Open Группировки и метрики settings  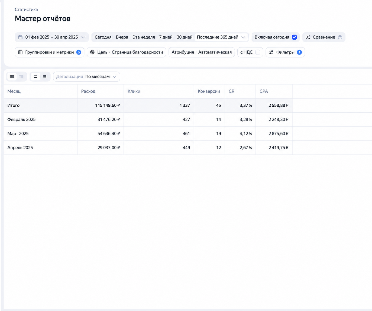[50, 52]
